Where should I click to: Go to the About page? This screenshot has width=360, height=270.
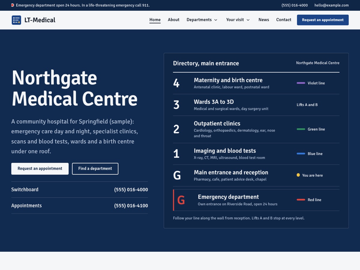(x=173, y=20)
